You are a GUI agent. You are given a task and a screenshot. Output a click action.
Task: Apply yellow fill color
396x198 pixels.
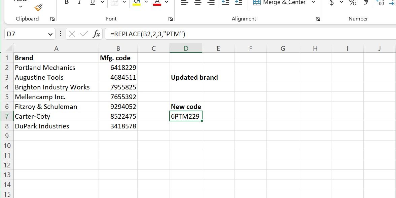(137, 2)
